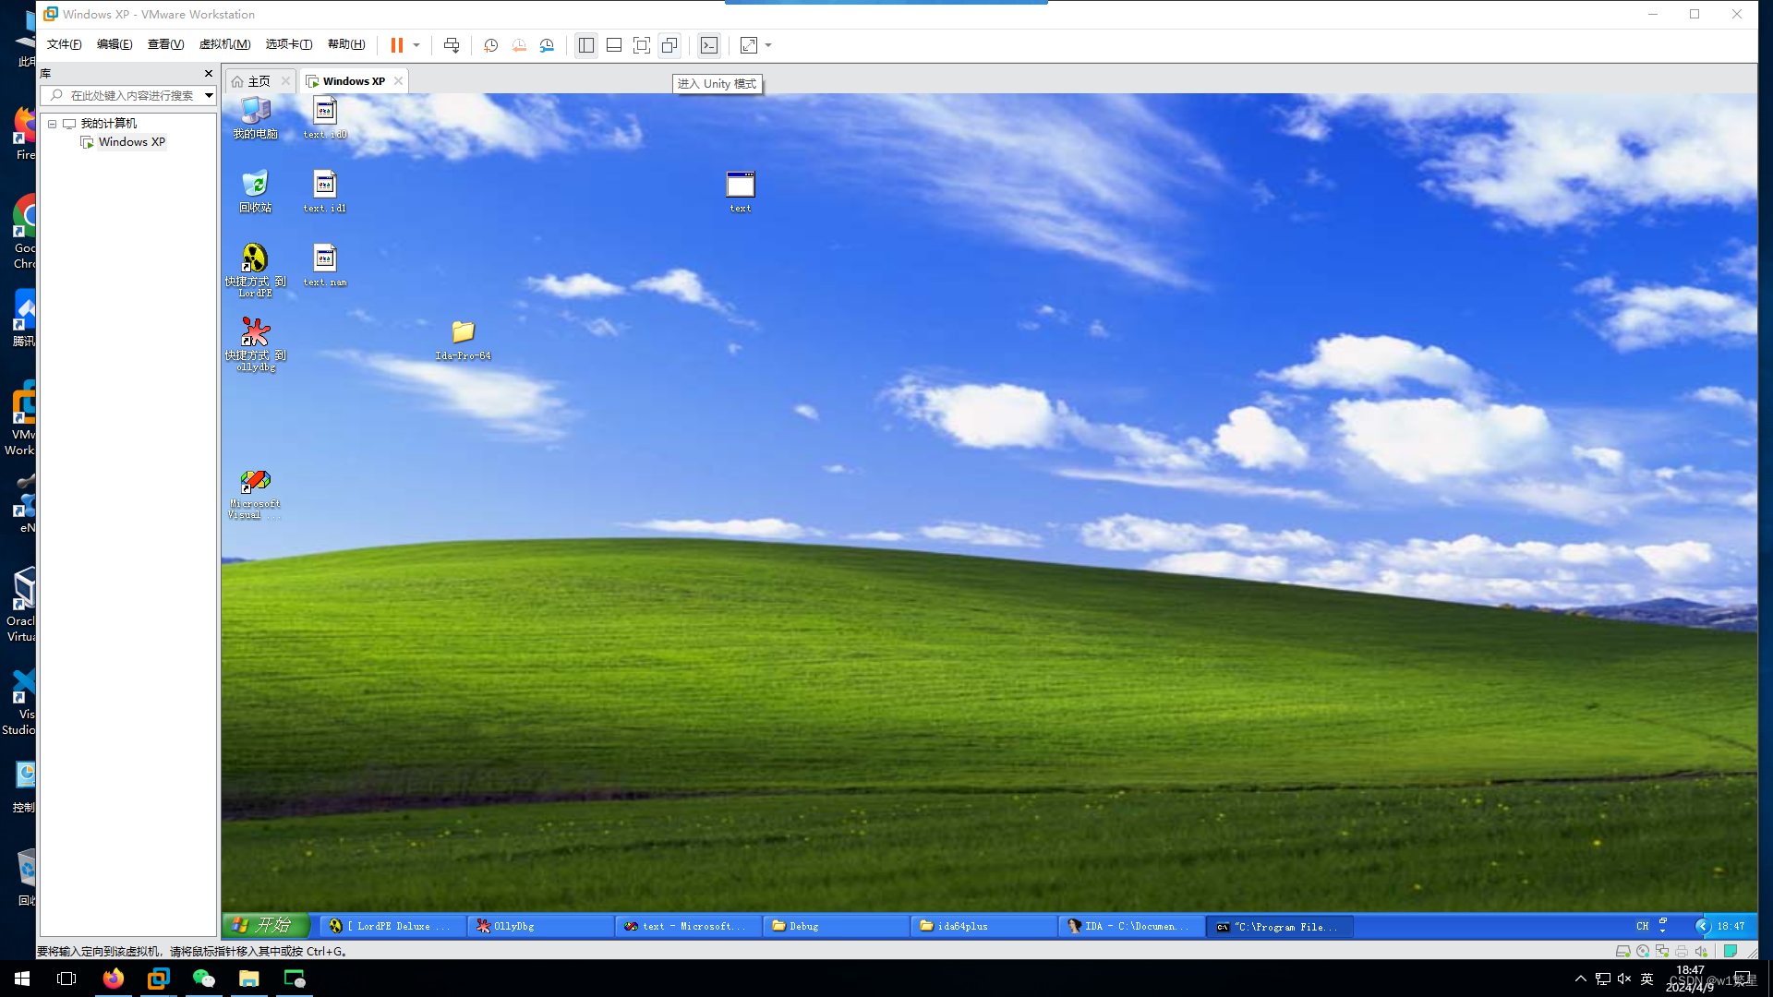The height and width of the screenshot is (997, 1773).
Task: Enter full screen mode
Action: click(642, 45)
